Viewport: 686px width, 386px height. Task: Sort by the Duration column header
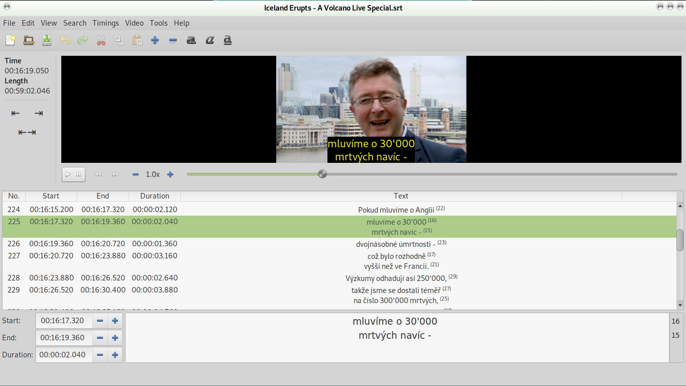[154, 196]
